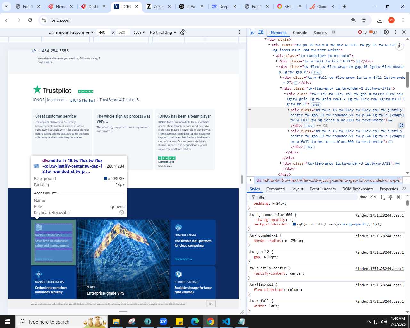Switch to the Elements panel tab
Viewport: 410px width, 328px height.
pos(278,32)
